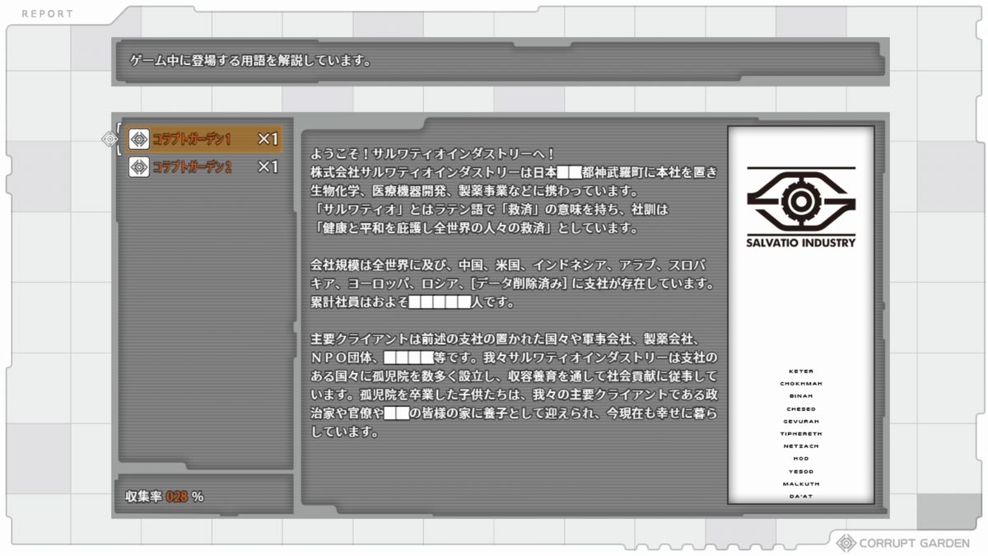Click YESOD in the sephirot list
The image size is (988, 556).
coord(800,471)
